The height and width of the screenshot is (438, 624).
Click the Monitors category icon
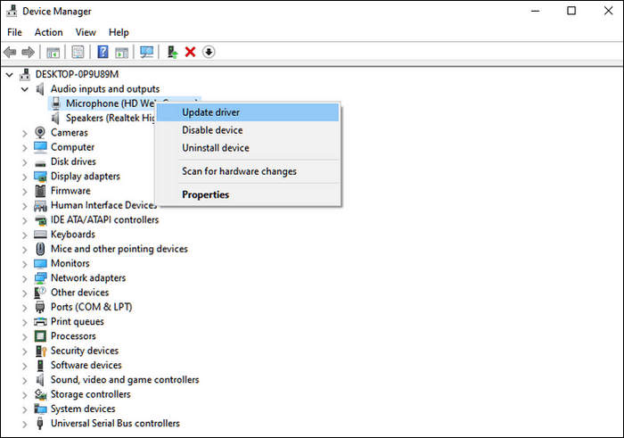[x=40, y=263]
